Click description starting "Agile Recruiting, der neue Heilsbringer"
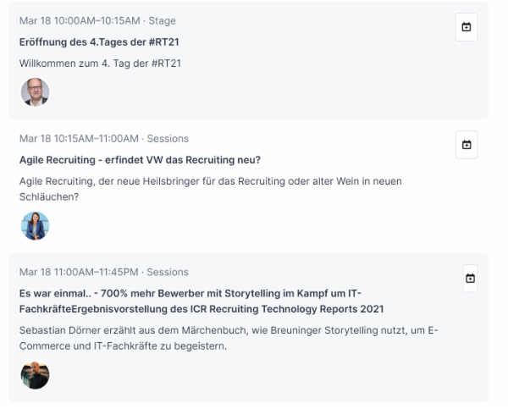This screenshot has height=409, width=508. [212, 180]
